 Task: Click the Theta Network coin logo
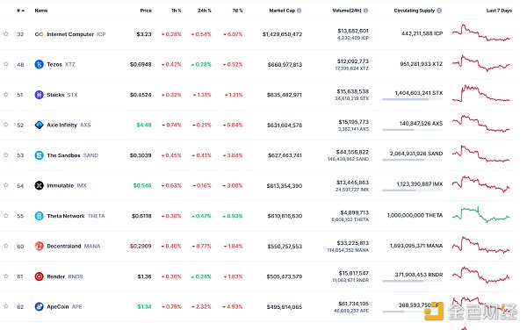tap(39, 216)
